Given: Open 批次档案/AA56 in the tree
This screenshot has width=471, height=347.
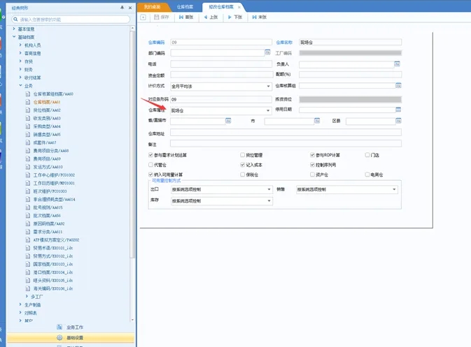Looking at the screenshot, I should click(47, 216).
